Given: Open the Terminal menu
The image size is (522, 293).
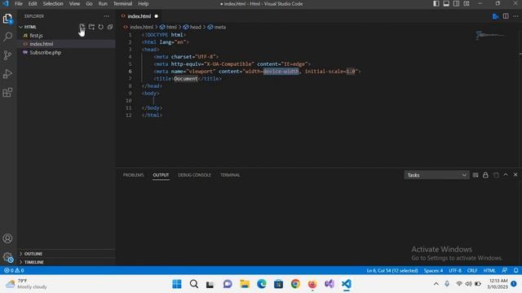Looking at the screenshot, I should (123, 3).
